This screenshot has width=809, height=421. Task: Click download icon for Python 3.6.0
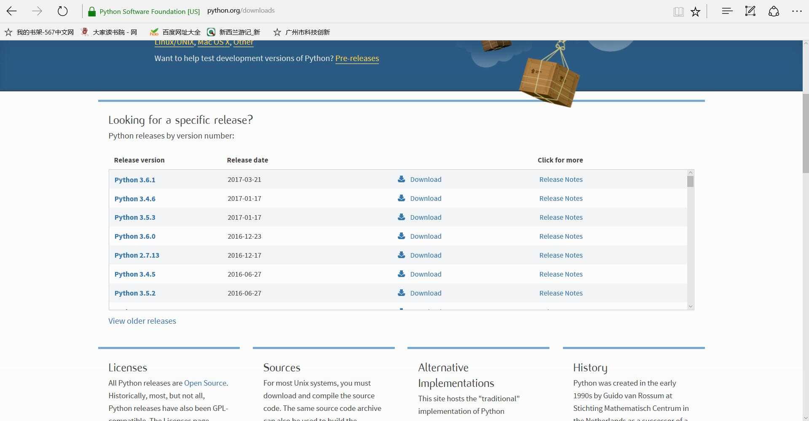point(401,236)
